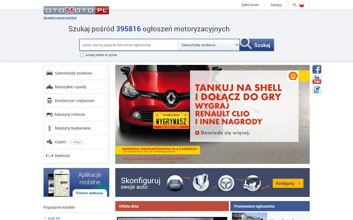Open the Samochody osobowe category dropdown
The height and width of the screenshot is (220, 353).
point(208,45)
